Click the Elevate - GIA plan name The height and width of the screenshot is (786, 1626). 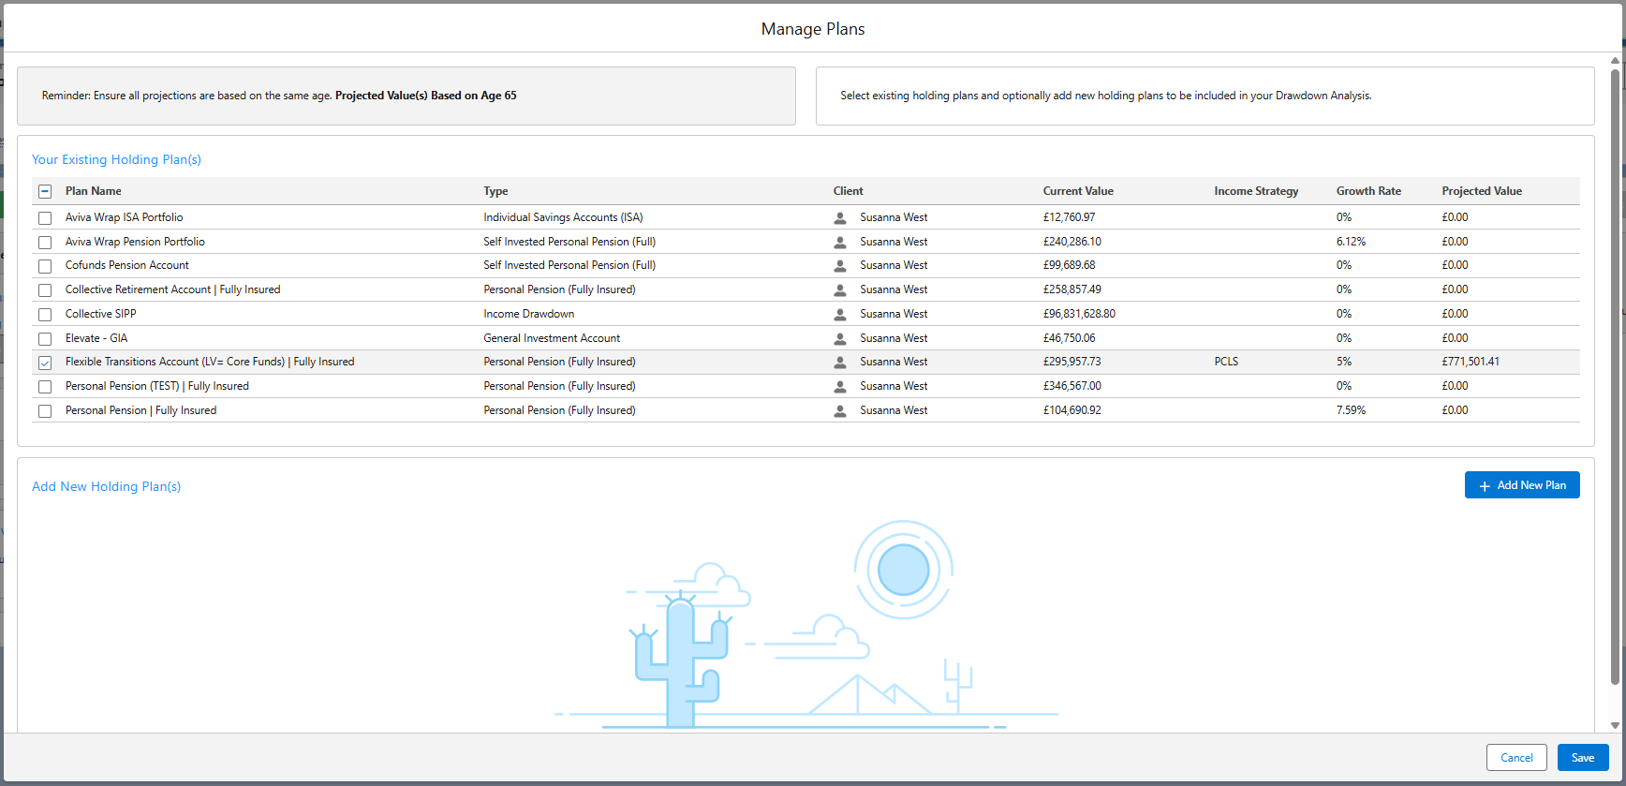pos(96,338)
